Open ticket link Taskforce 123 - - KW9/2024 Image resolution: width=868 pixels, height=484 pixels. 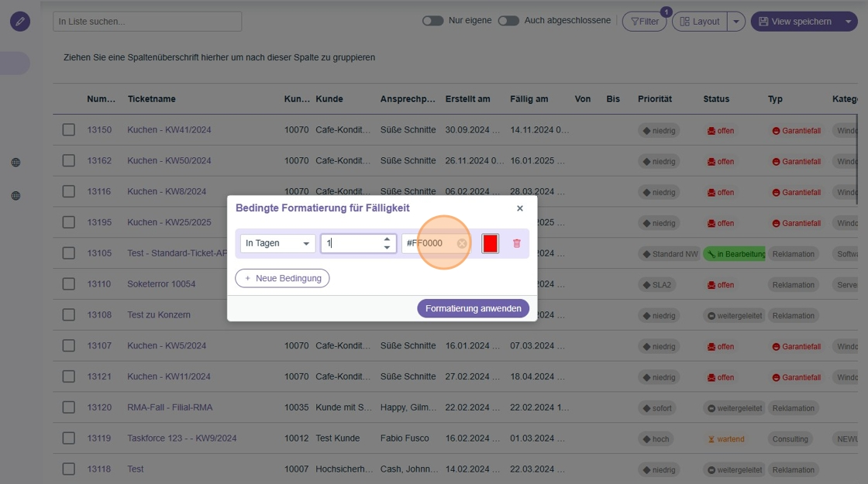[x=182, y=438]
